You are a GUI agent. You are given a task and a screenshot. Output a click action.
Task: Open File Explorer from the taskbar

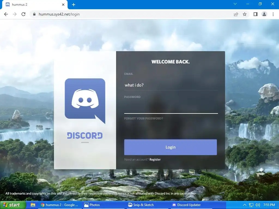coord(33,205)
